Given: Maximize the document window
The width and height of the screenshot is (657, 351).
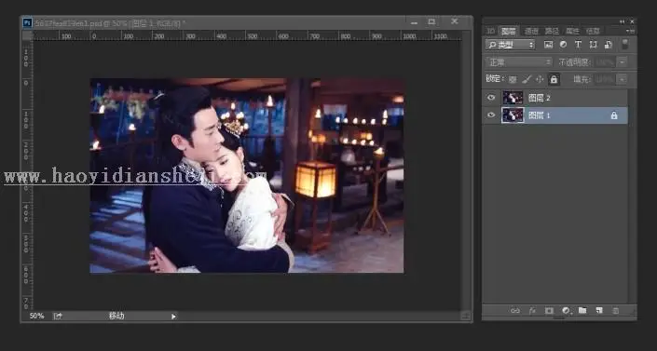Looking at the screenshot, I should (x=431, y=21).
